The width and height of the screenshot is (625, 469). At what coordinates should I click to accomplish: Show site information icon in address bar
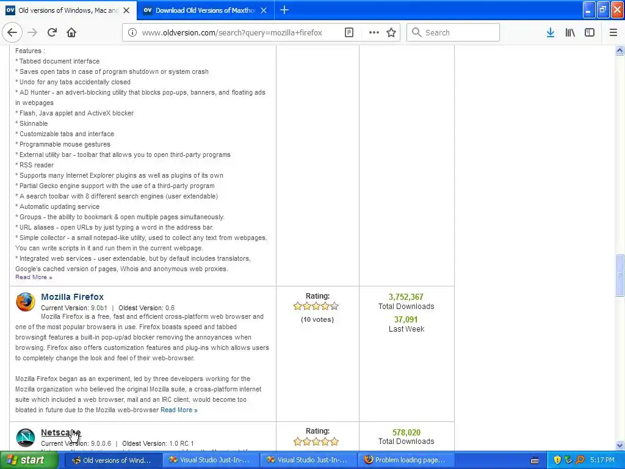[x=132, y=32]
